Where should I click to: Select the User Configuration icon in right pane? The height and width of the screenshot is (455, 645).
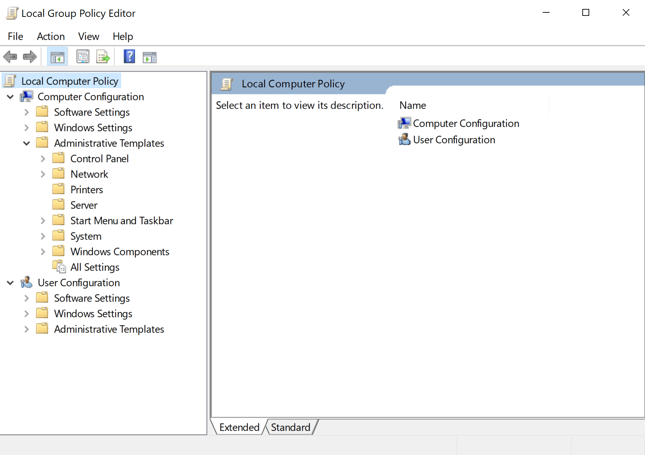point(404,139)
